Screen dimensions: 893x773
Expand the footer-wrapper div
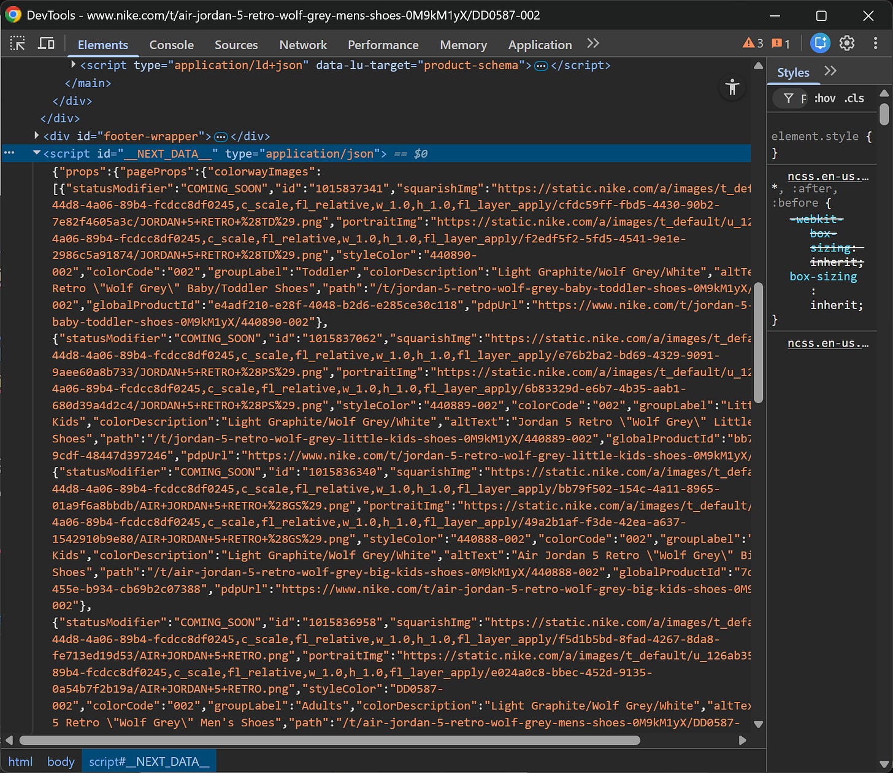[x=36, y=136]
